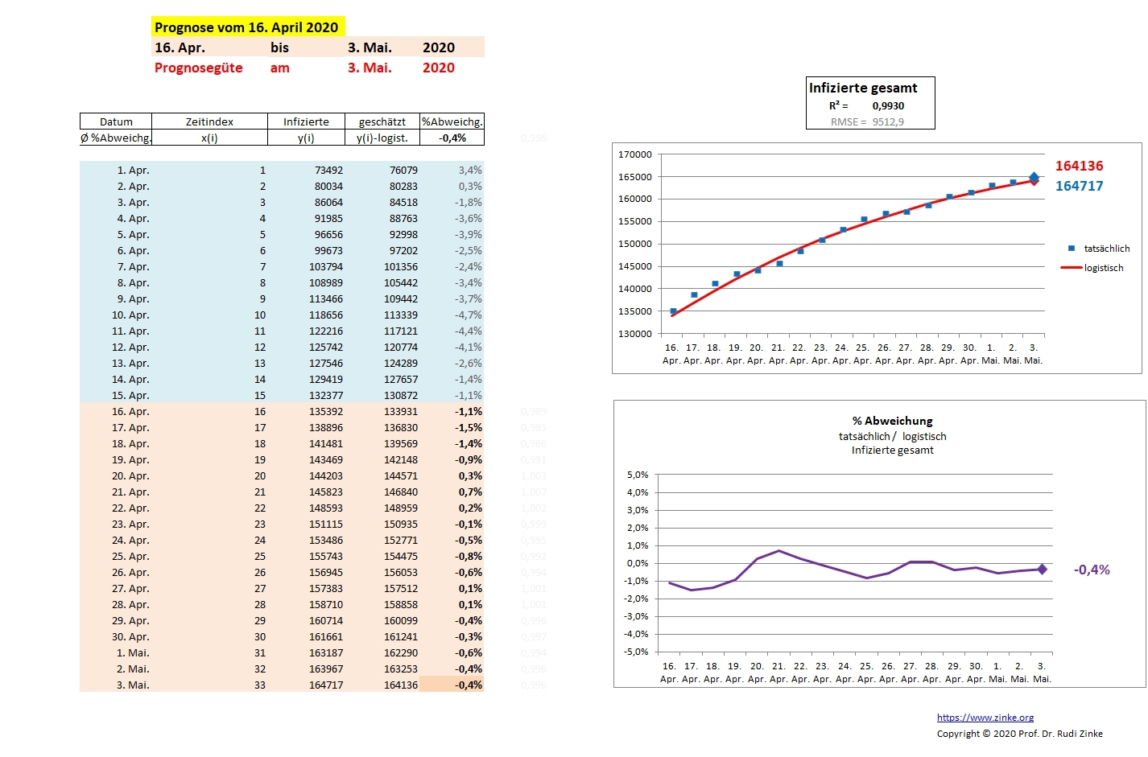Select the purple diamond endpoint in deviation chart
The height and width of the screenshot is (757, 1148).
(x=1042, y=570)
